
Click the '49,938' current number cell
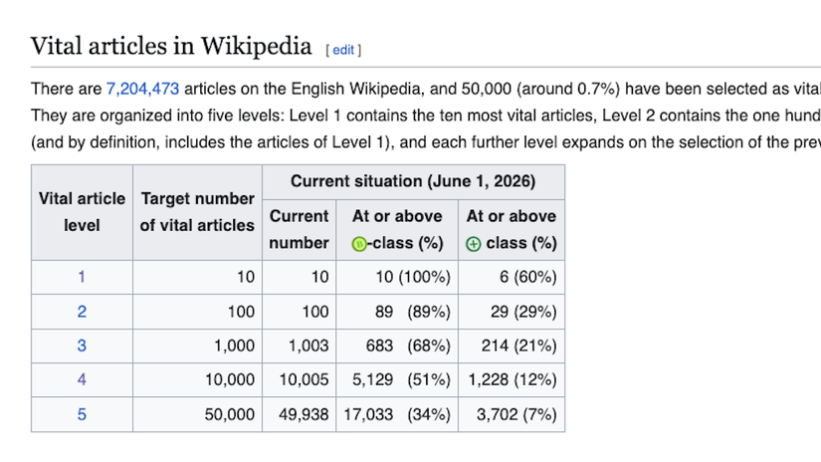[x=299, y=414]
